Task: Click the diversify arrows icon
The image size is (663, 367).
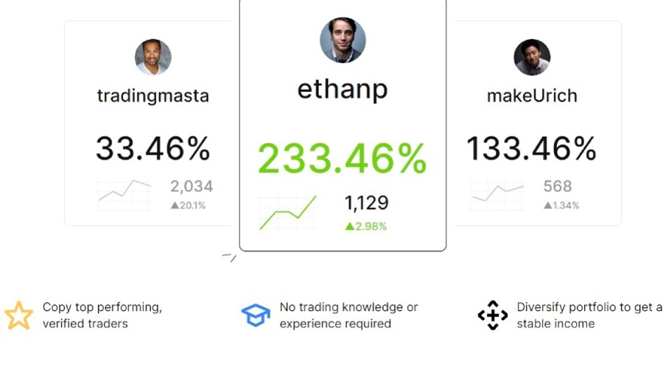Action: coord(493,315)
